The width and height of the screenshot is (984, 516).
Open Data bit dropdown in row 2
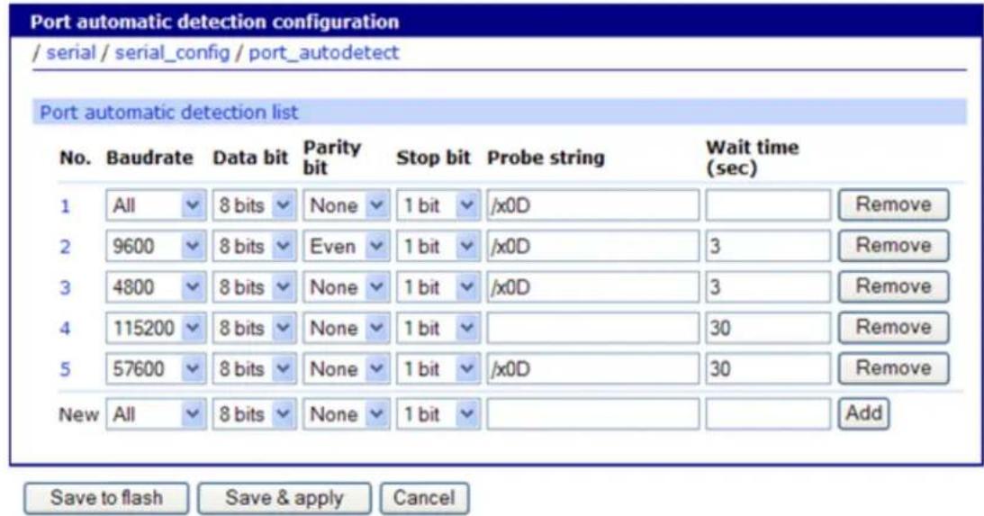coord(254,246)
